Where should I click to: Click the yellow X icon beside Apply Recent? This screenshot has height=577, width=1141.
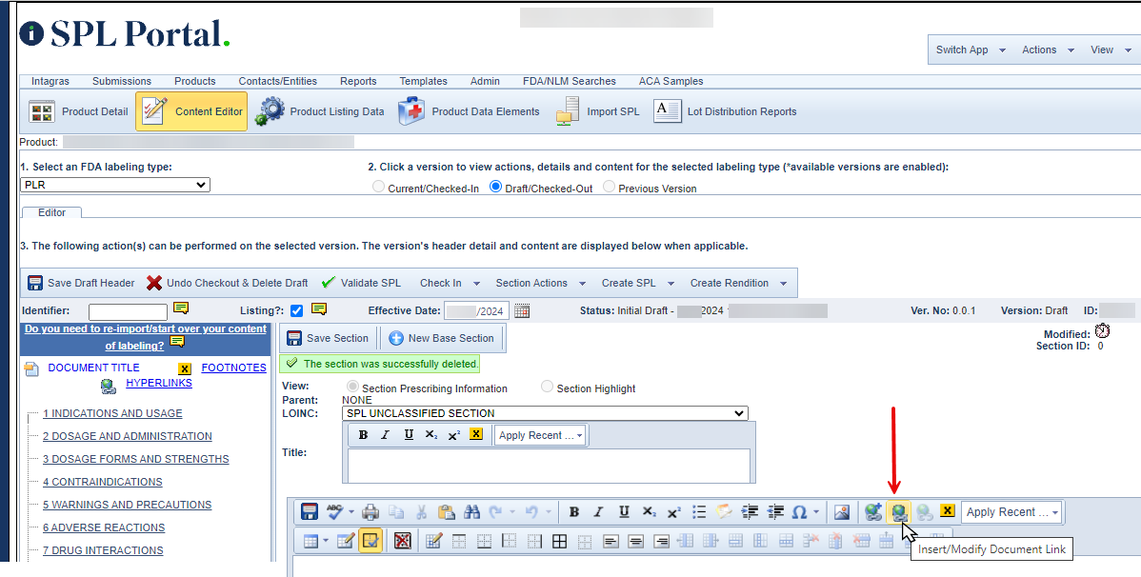[948, 510]
